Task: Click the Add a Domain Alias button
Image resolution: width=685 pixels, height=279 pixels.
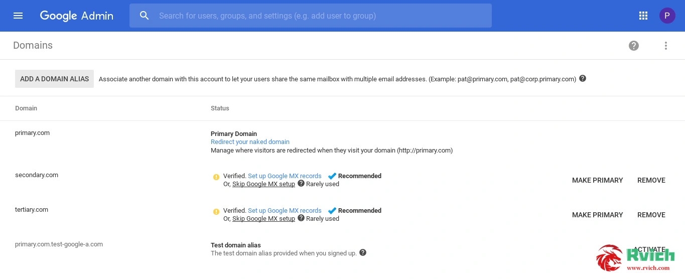Action: coord(54,79)
